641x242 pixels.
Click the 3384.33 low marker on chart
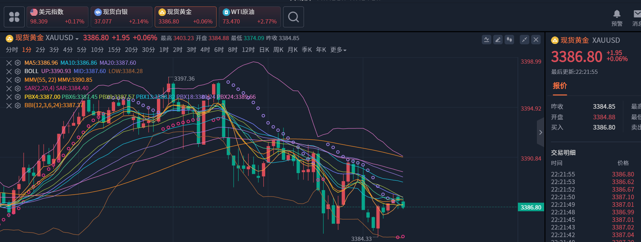361,239
